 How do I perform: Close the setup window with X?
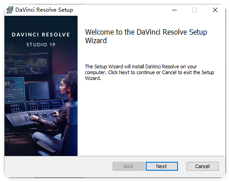tap(215, 10)
